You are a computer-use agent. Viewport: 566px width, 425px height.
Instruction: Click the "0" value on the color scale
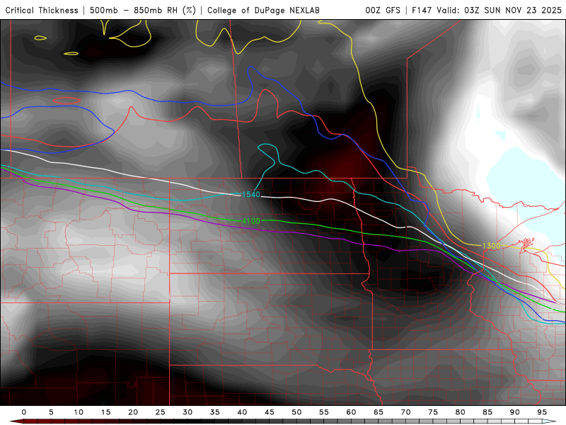tap(24, 412)
